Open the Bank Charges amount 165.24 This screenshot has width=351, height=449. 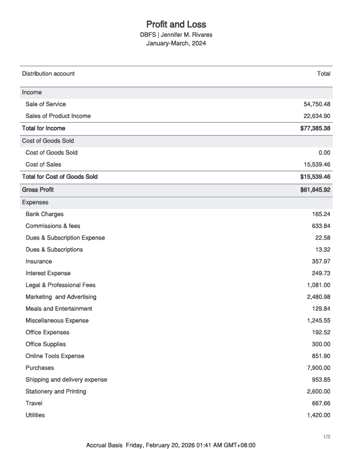[321, 214]
